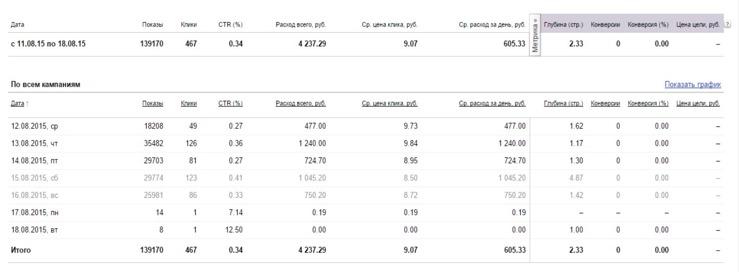Sort by Цена цели, руб. header
This screenshot has width=739, height=272.
pos(698,104)
